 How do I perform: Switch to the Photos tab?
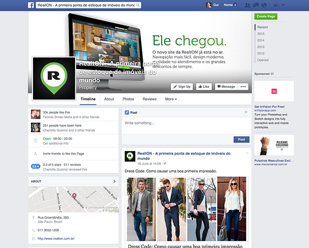coord(128,99)
